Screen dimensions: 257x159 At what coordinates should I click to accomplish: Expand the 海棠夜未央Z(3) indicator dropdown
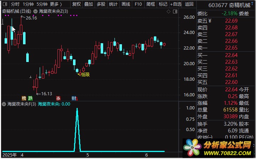(35, 11)
